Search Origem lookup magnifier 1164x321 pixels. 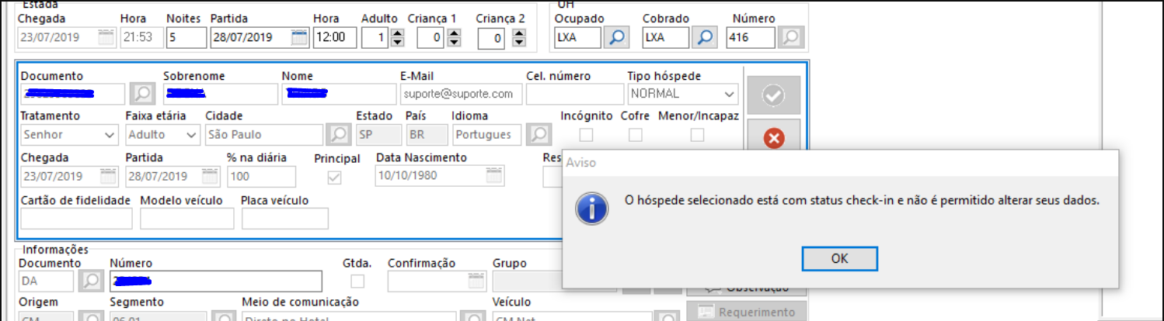pos(92,316)
